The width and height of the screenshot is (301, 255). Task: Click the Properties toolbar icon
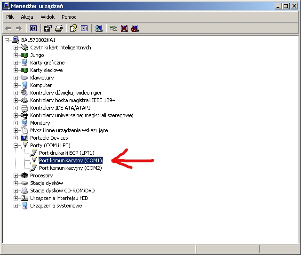(x=48, y=28)
